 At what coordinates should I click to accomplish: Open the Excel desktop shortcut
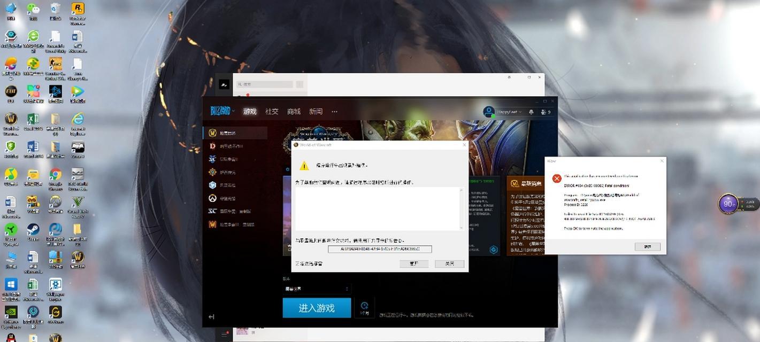[x=33, y=121]
